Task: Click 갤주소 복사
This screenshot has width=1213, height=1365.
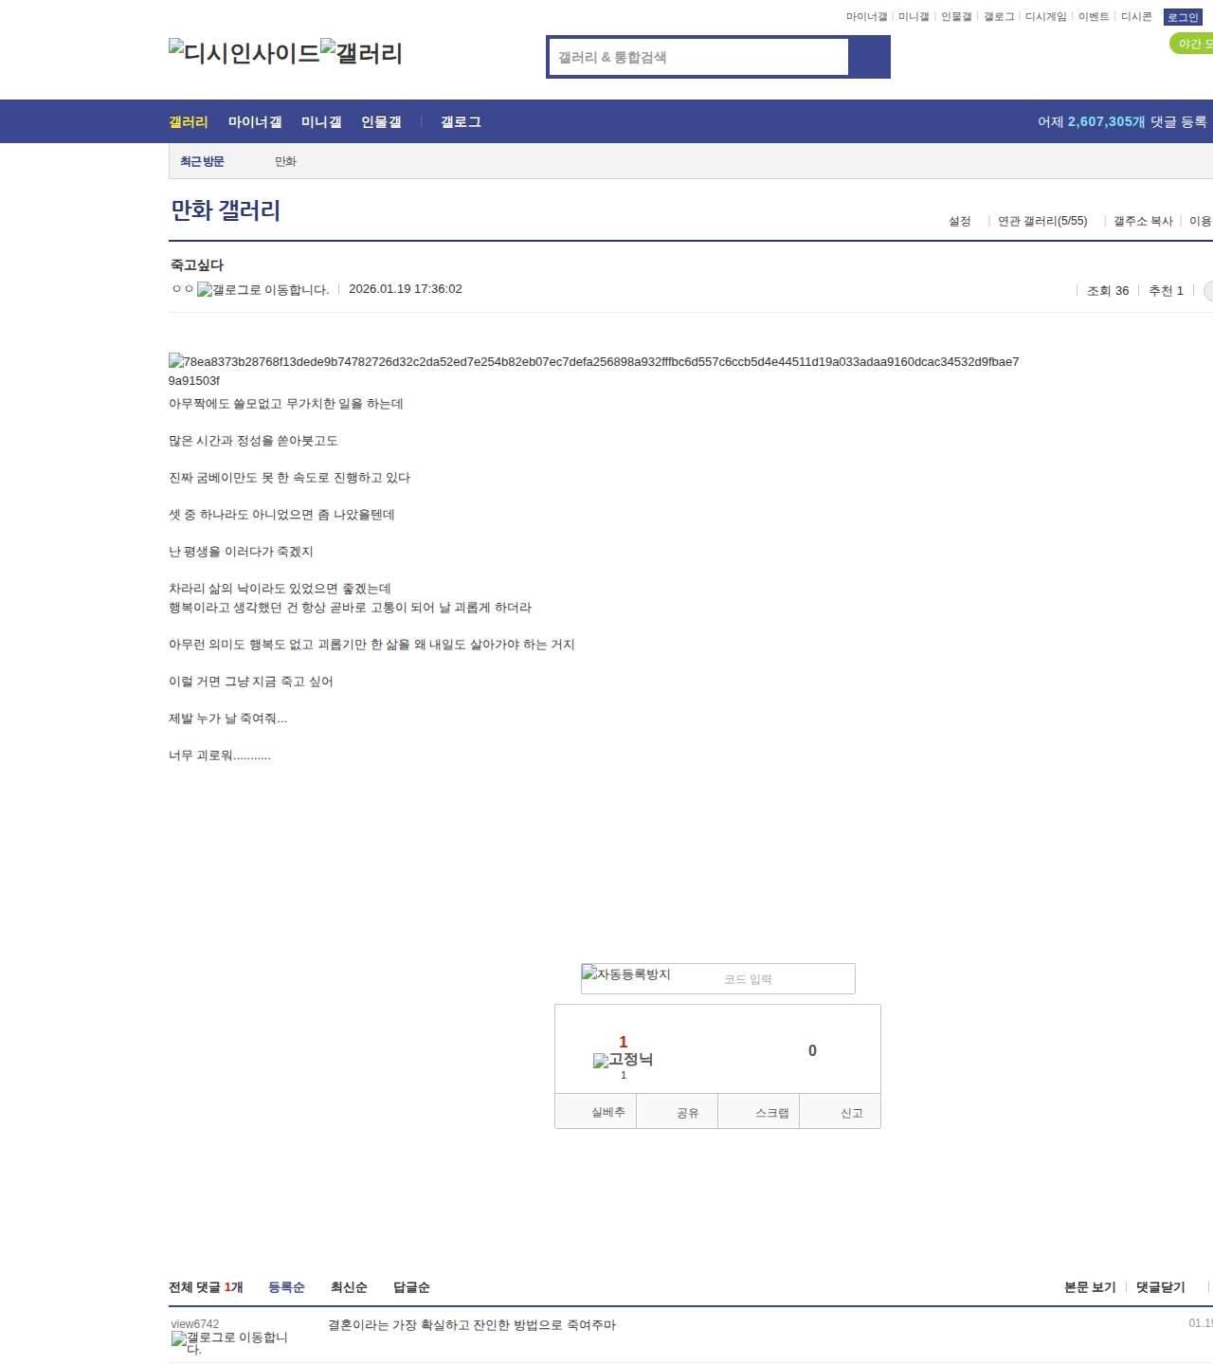Action: 1143,221
